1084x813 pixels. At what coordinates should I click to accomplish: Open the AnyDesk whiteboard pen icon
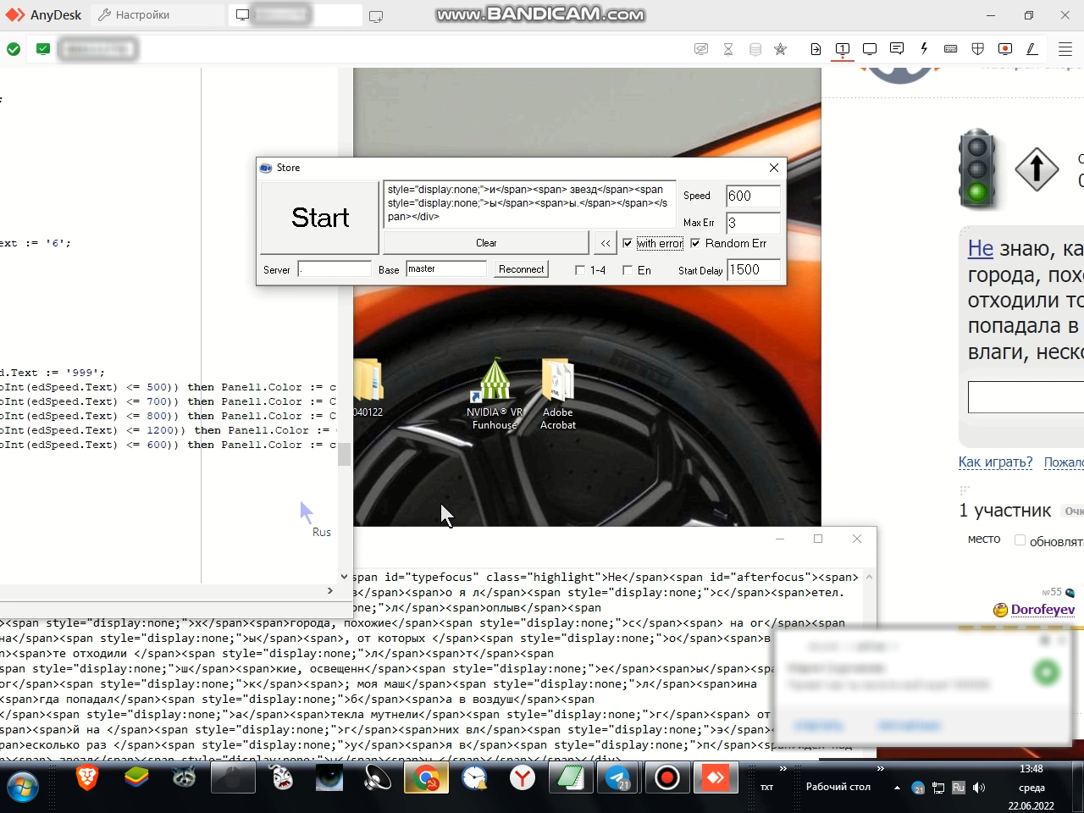pos(1032,49)
